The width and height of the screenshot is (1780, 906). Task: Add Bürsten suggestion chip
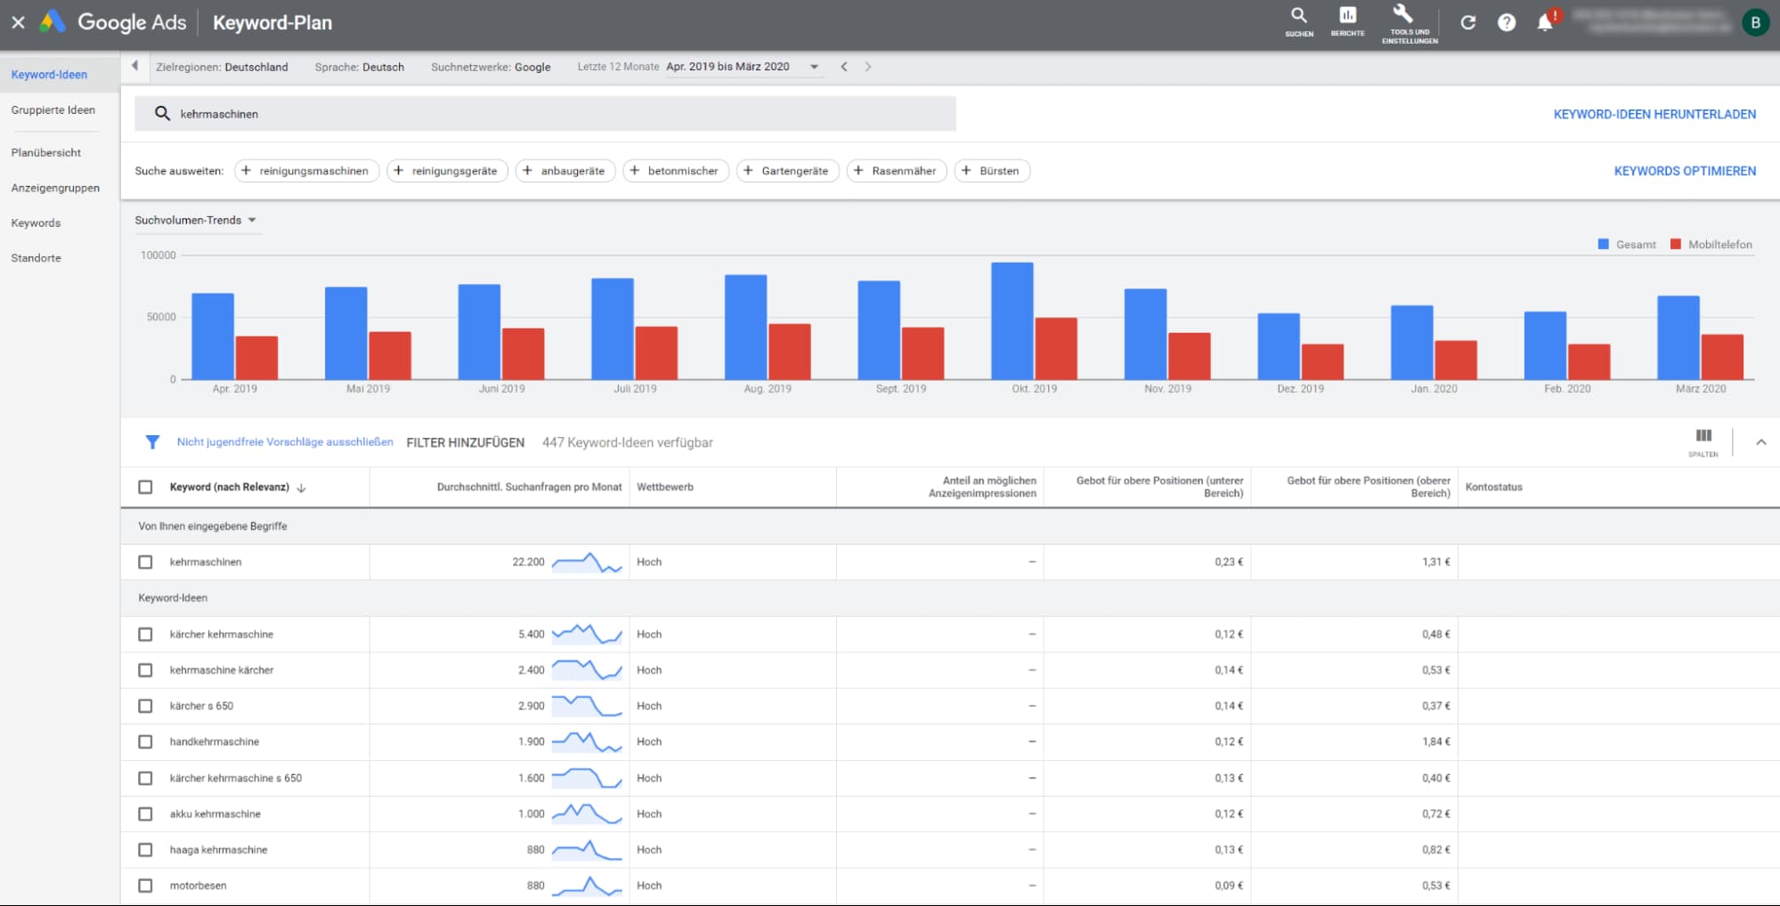pos(992,171)
